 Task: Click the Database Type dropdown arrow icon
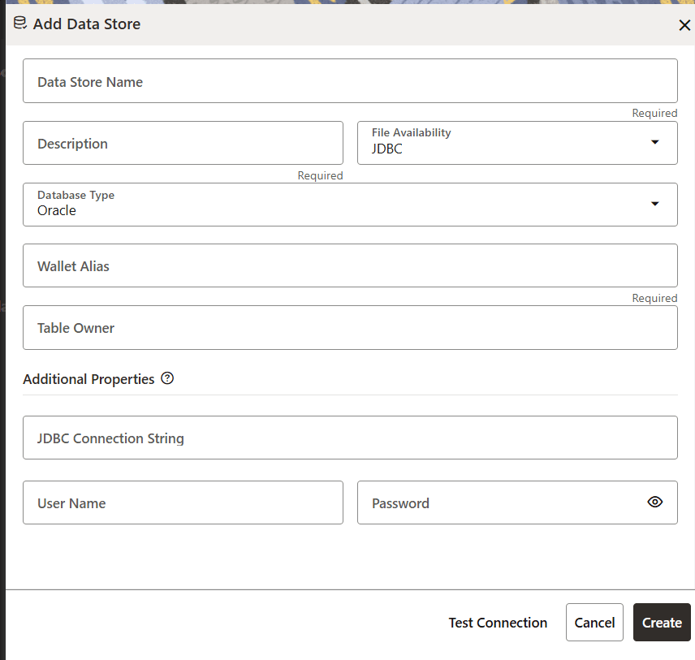pyautogui.click(x=654, y=204)
